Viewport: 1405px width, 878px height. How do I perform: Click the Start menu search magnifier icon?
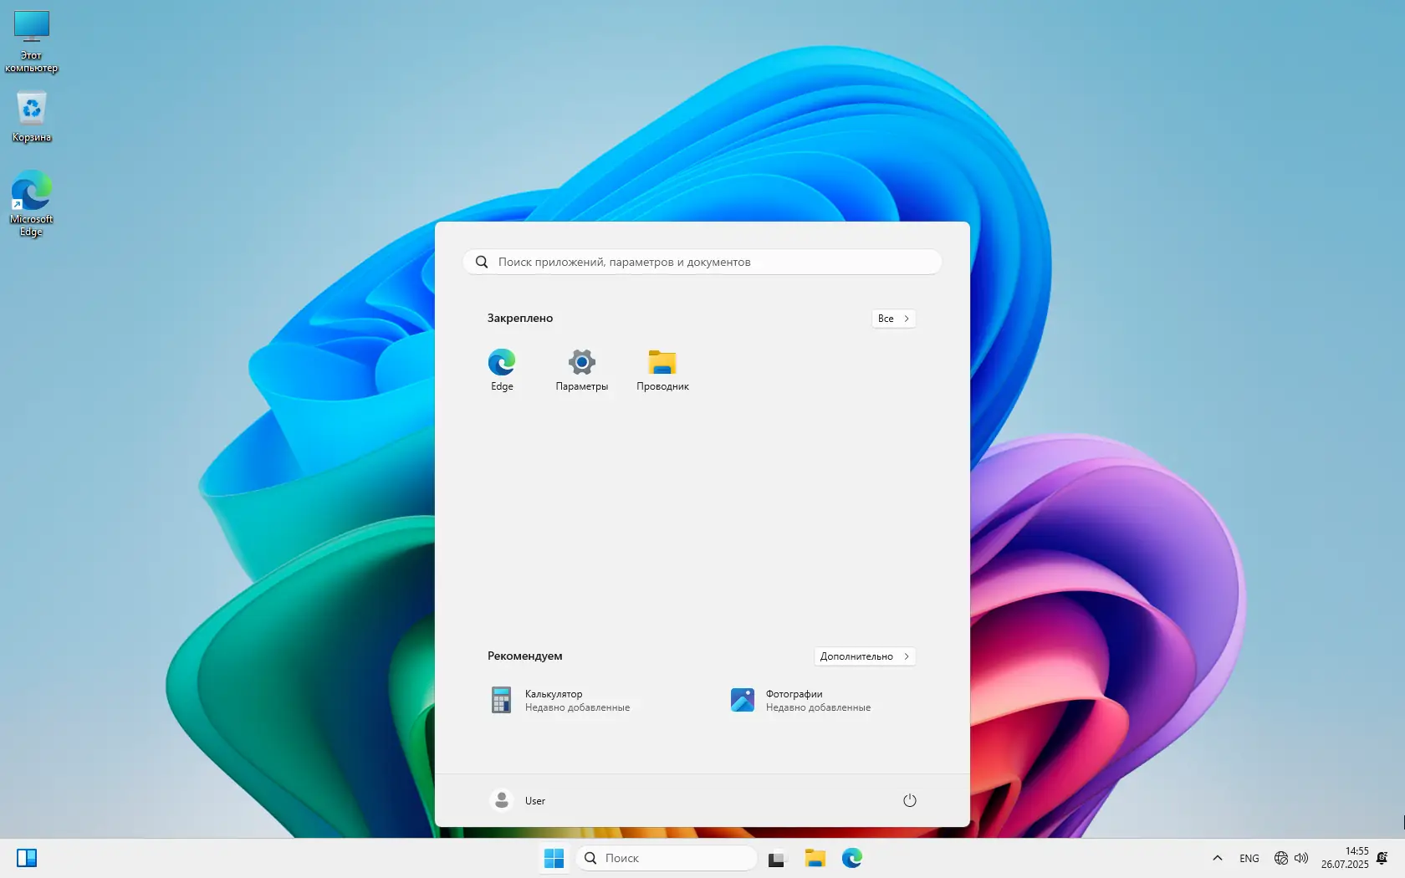point(482,262)
